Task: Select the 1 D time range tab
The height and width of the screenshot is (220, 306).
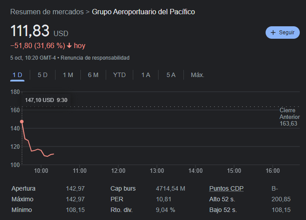Action: click(x=17, y=75)
